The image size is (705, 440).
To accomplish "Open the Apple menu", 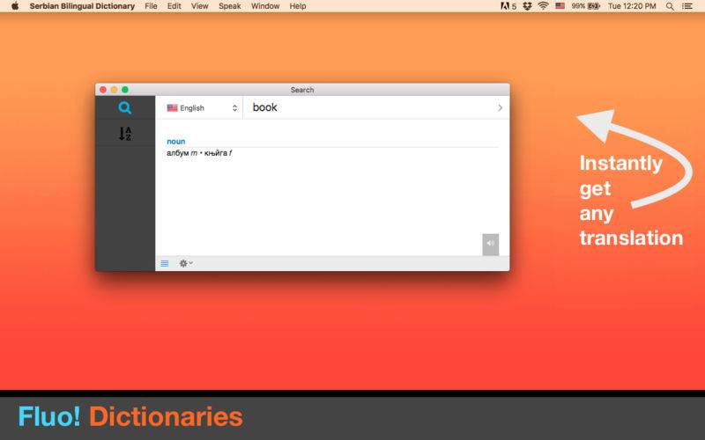I will 15,6.
